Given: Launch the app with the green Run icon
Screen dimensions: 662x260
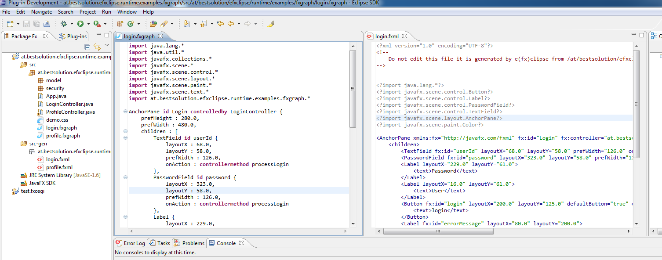Looking at the screenshot, I should 80,23.
